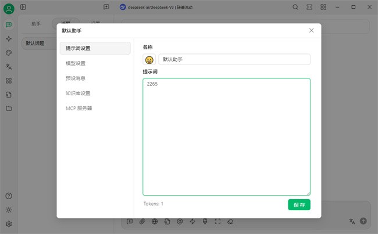The height and width of the screenshot is (234, 378).
Task: Open the help question mark icon
Action: point(9,196)
